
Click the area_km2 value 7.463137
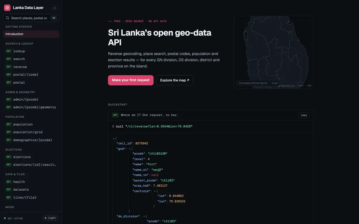160,185
